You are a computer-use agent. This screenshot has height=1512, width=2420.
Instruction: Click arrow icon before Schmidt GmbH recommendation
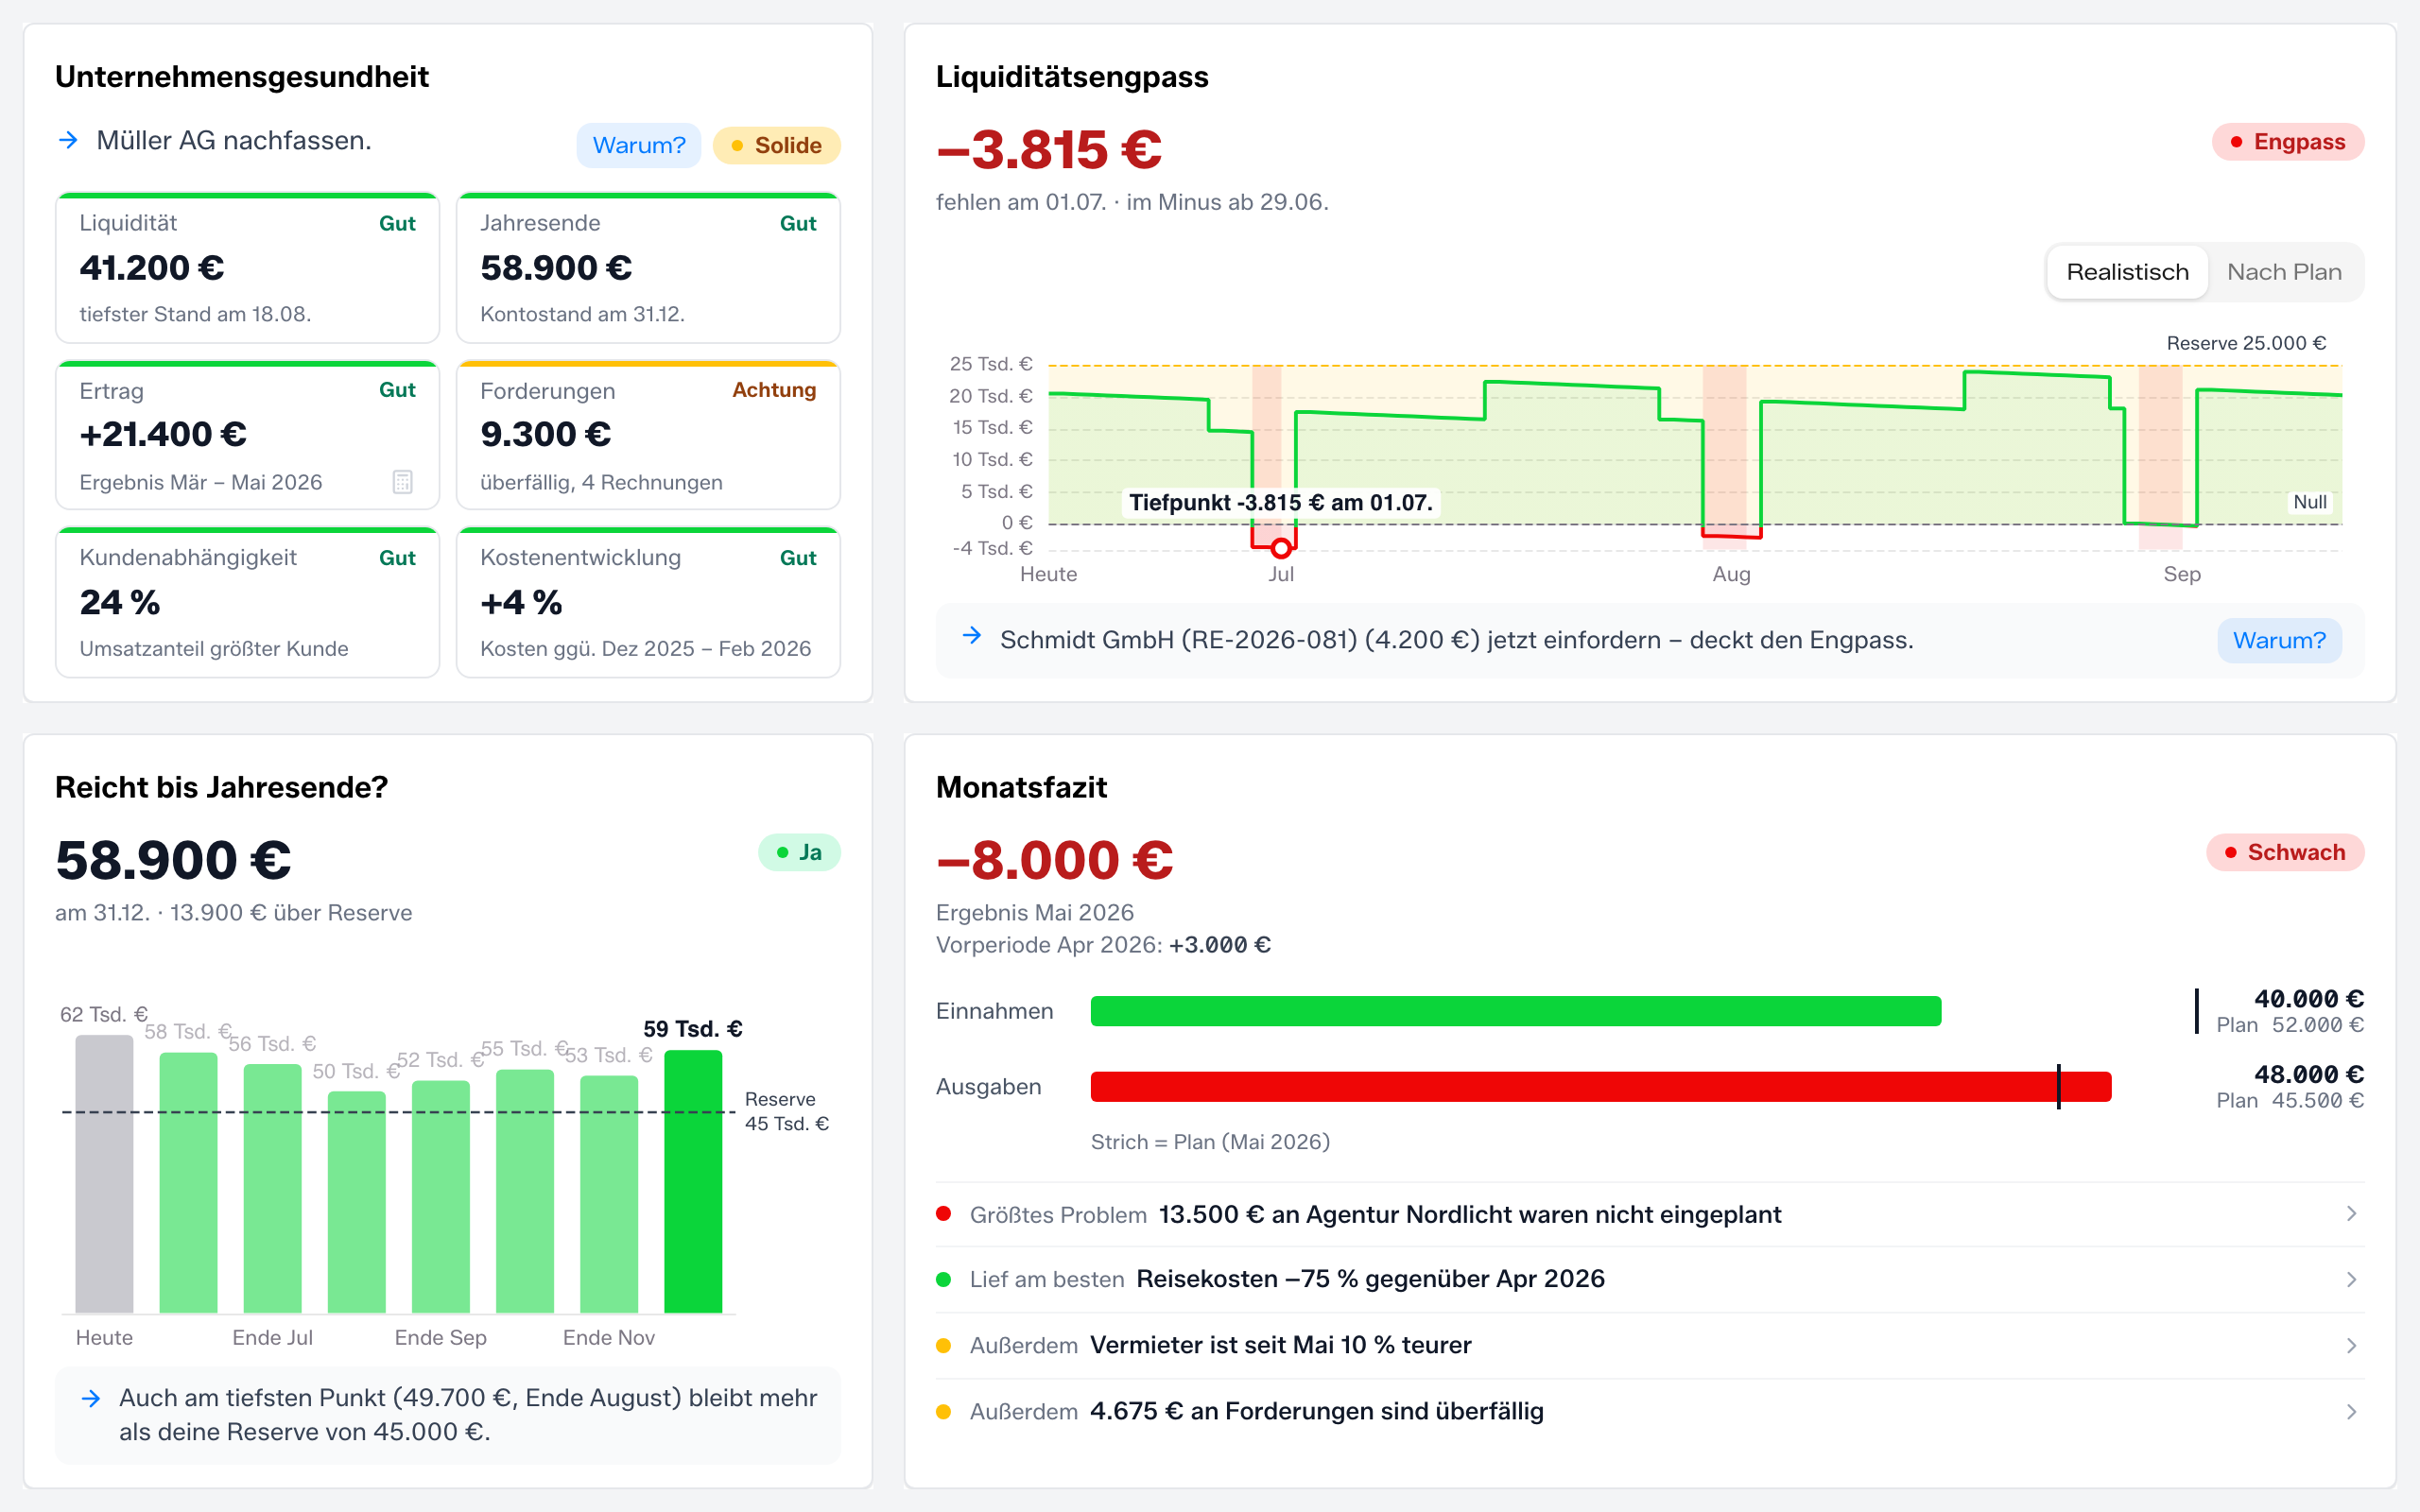972,636
